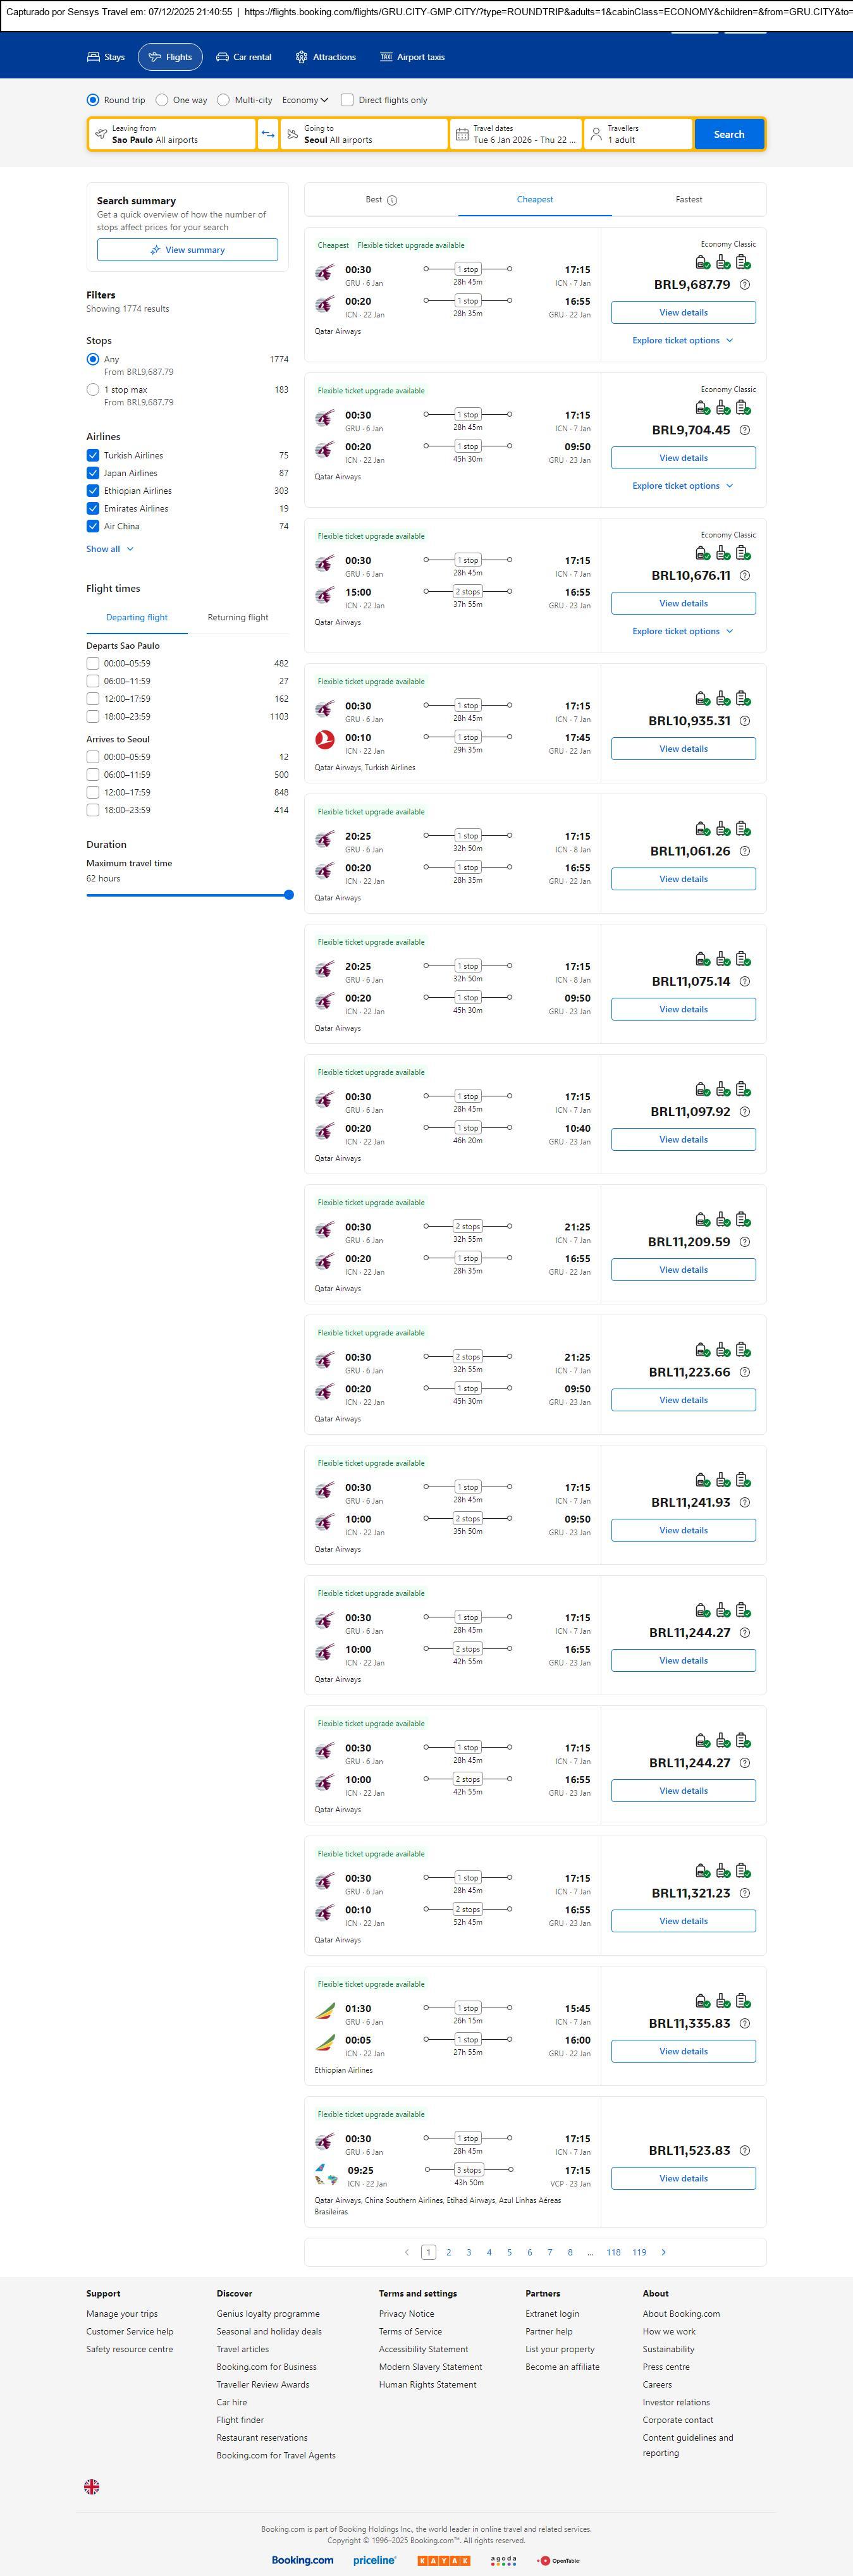The width and height of the screenshot is (853, 2576).
Task: Select the One way trip option
Action: pos(162,100)
